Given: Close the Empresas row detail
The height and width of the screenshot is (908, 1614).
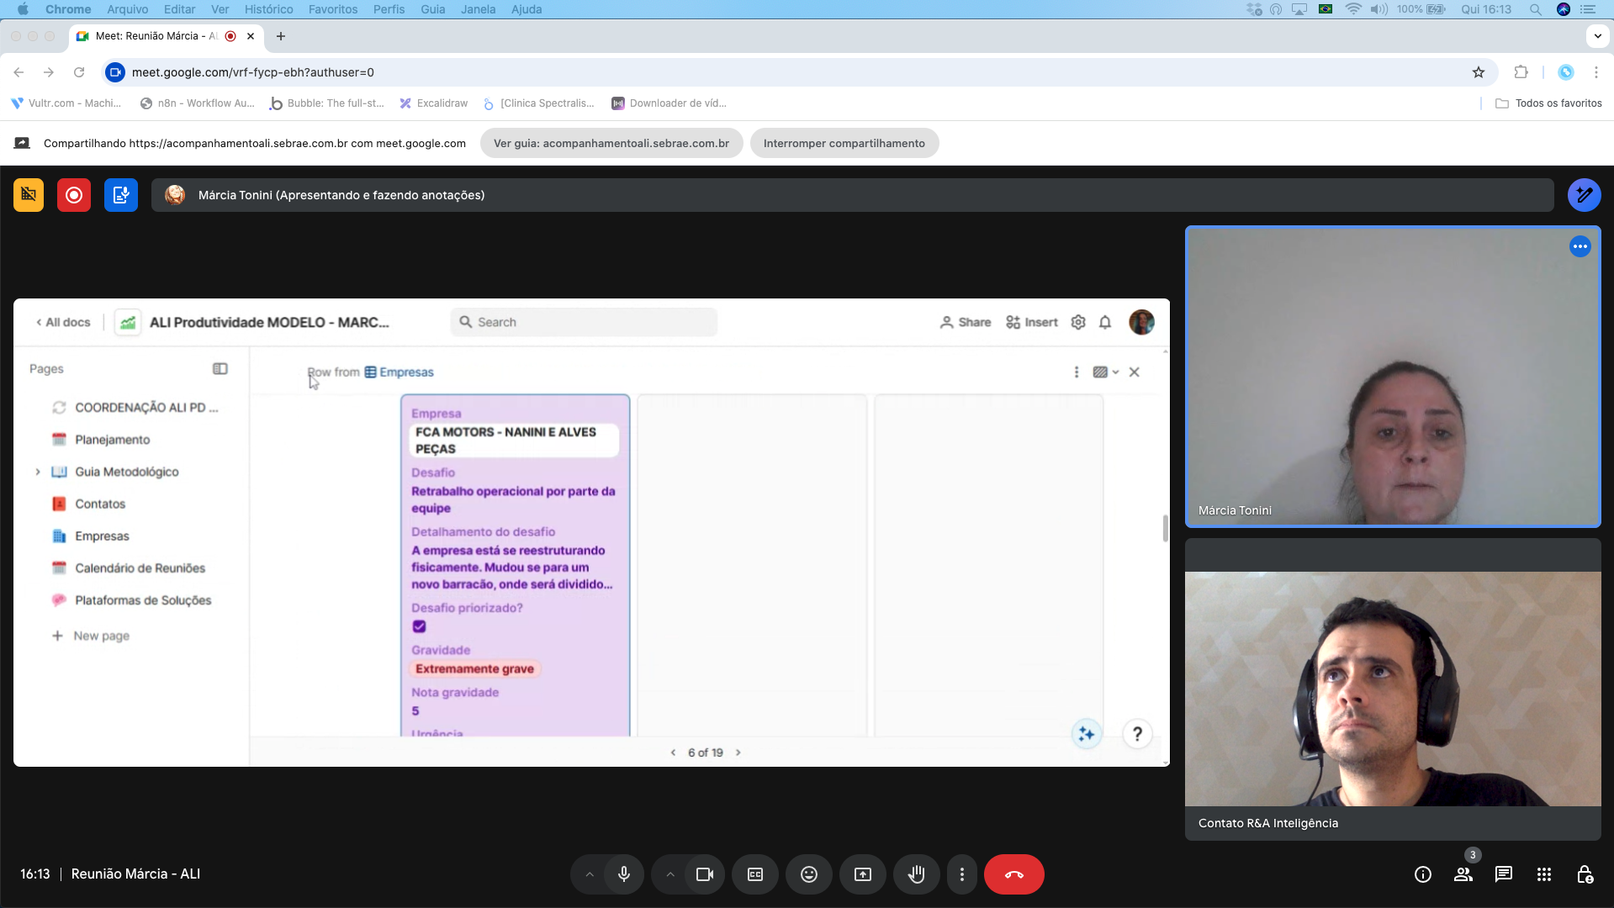Looking at the screenshot, I should point(1135,372).
